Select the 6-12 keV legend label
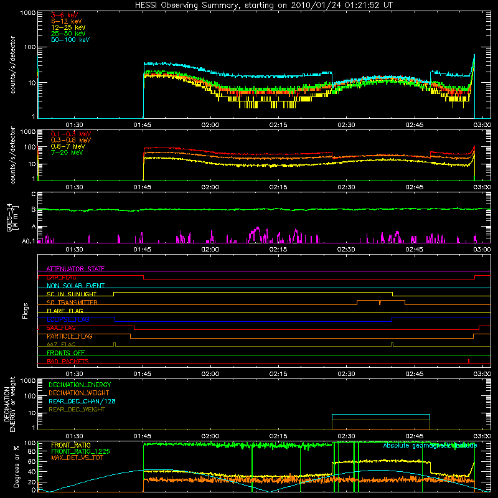Viewport: 498px width, 498px height. pyautogui.click(x=67, y=21)
